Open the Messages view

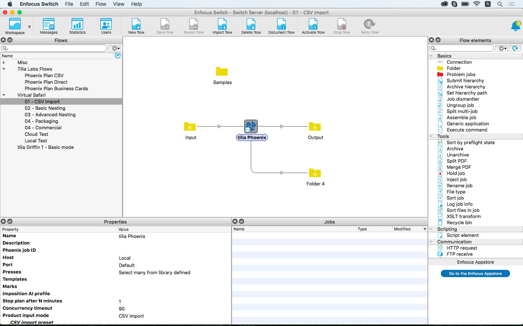coord(49,26)
